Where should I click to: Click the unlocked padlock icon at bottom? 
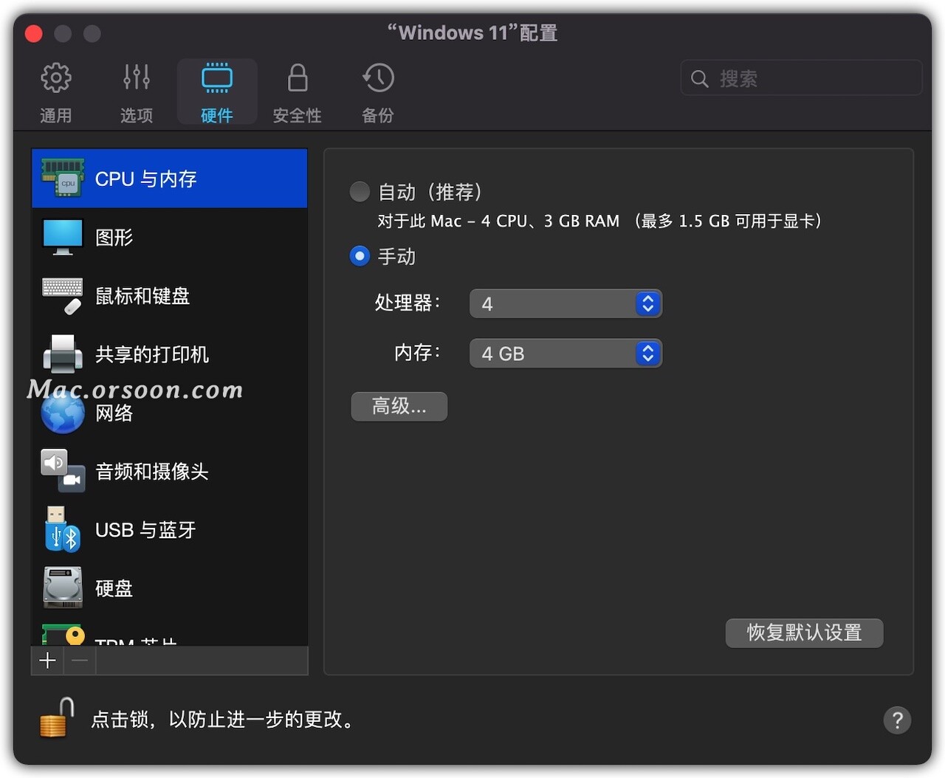pyautogui.click(x=58, y=718)
